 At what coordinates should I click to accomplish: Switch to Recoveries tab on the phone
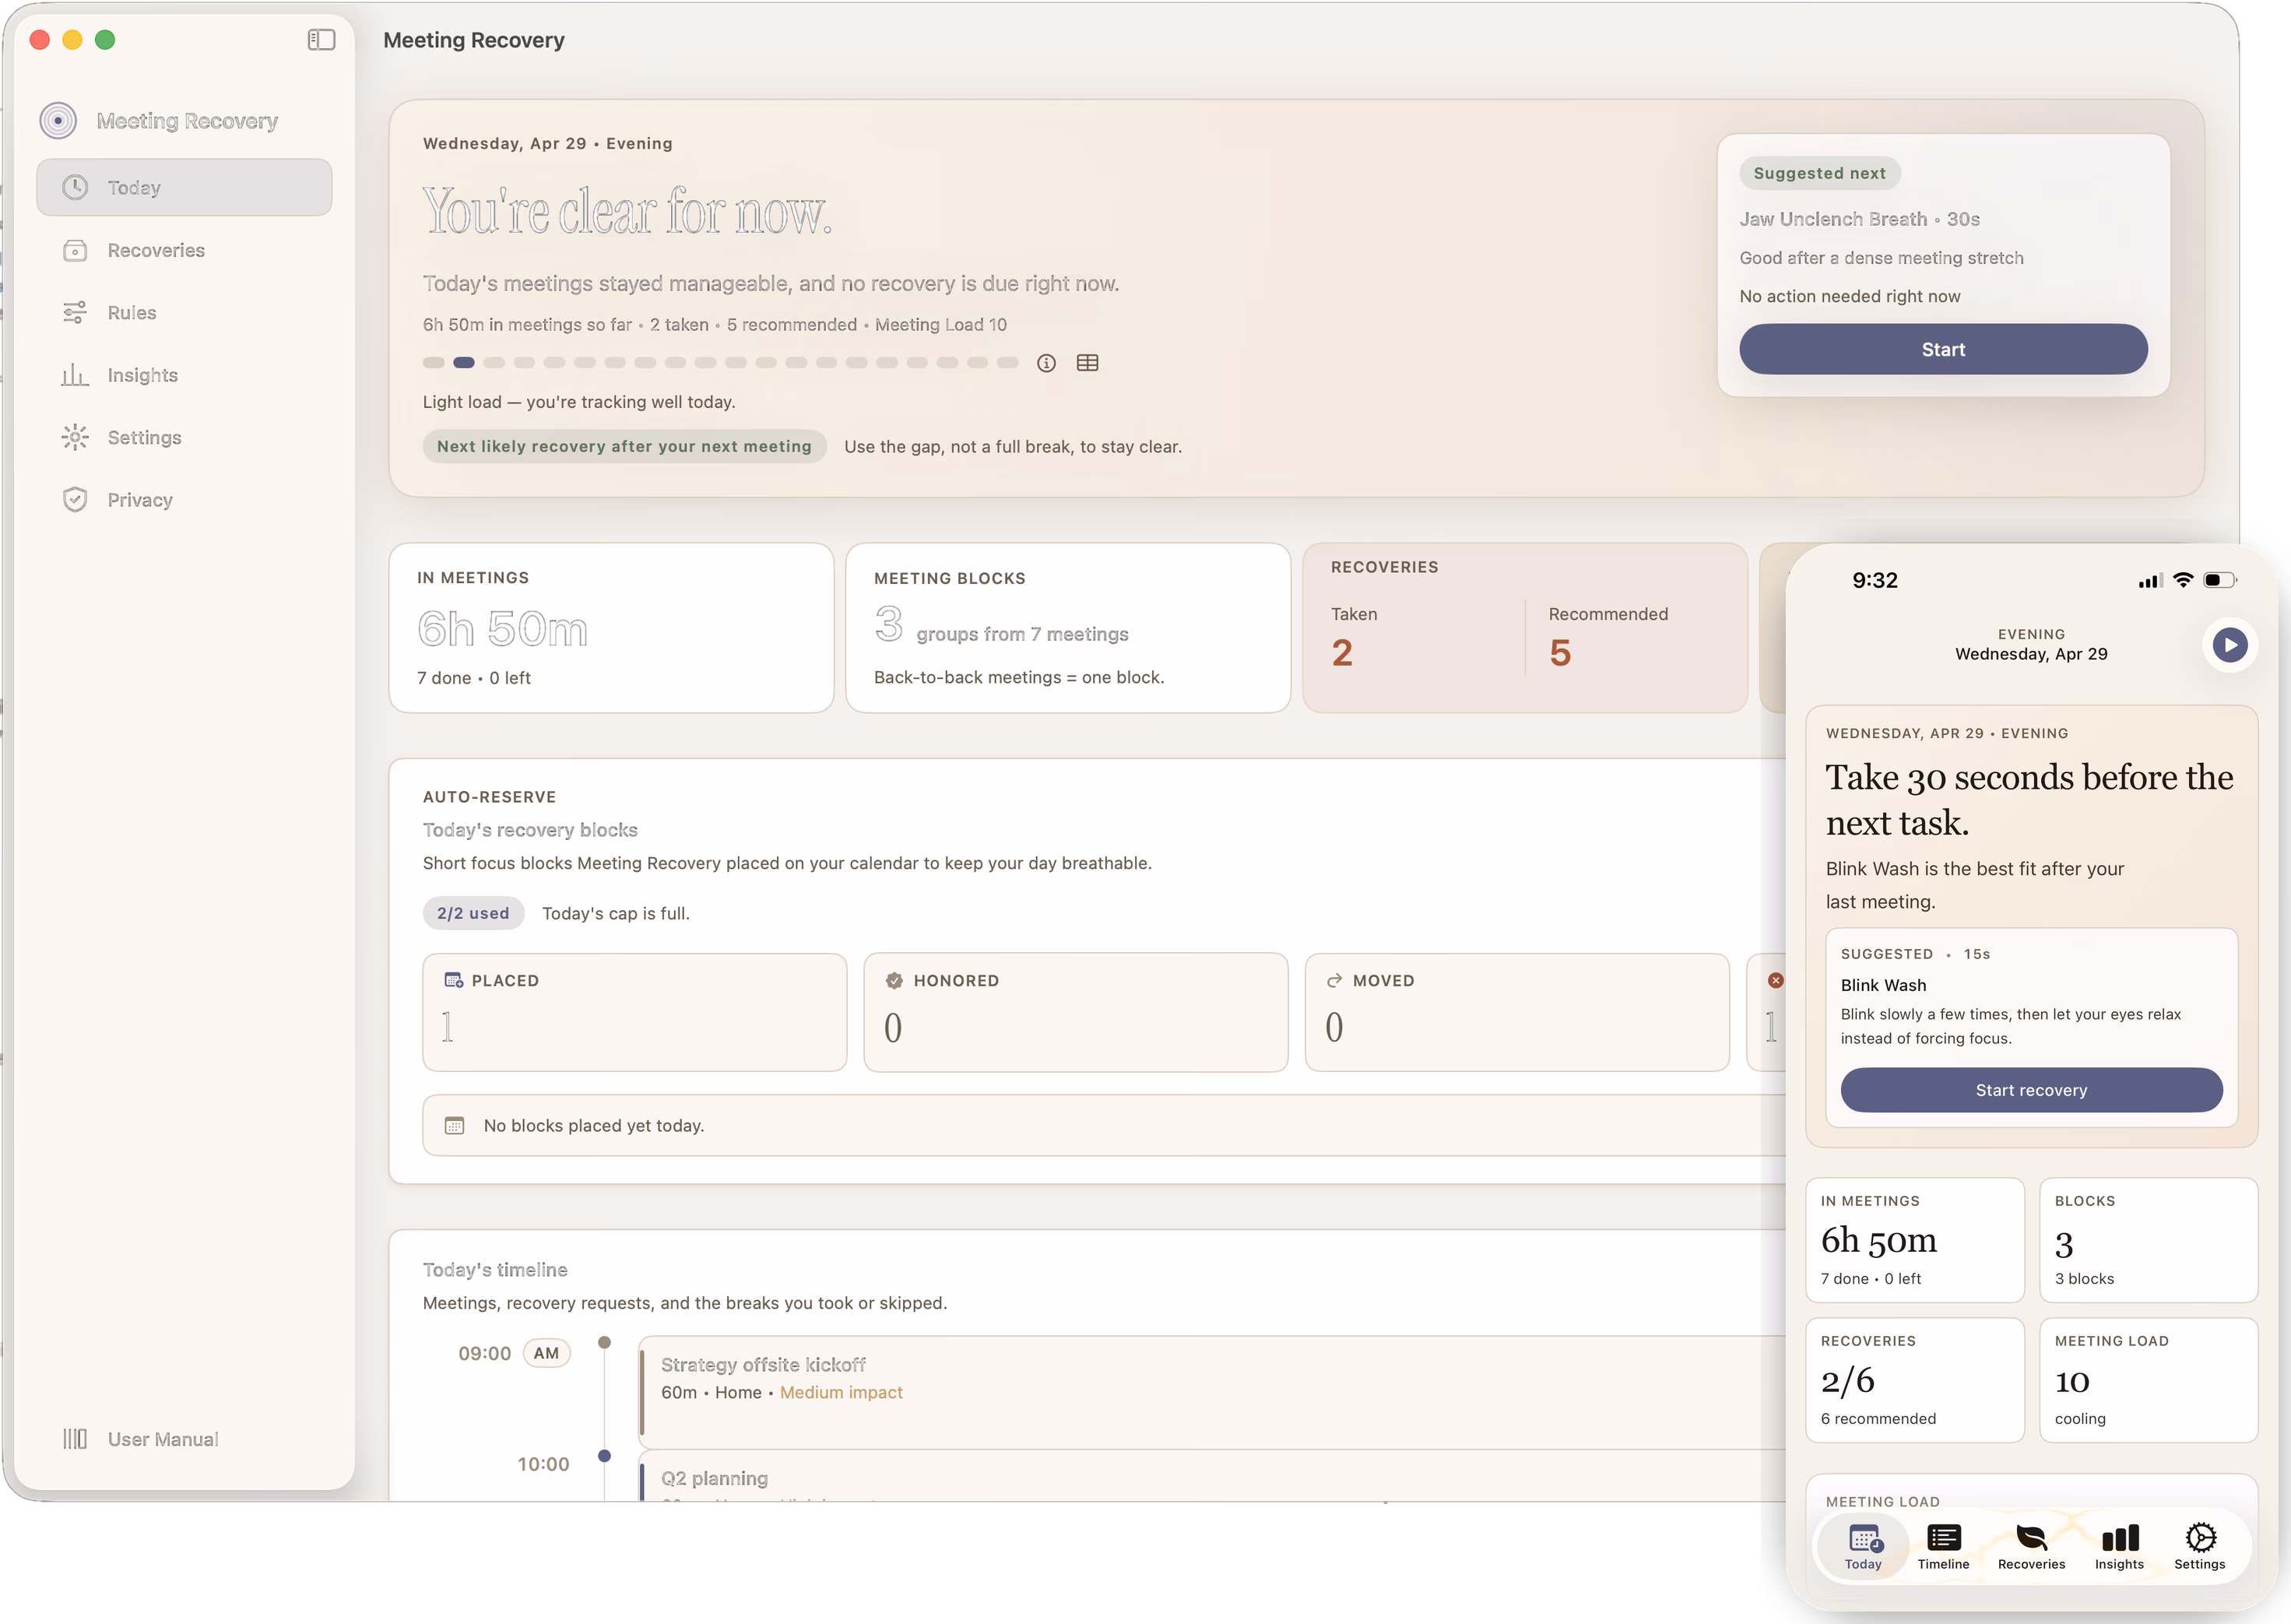[x=2031, y=1546]
